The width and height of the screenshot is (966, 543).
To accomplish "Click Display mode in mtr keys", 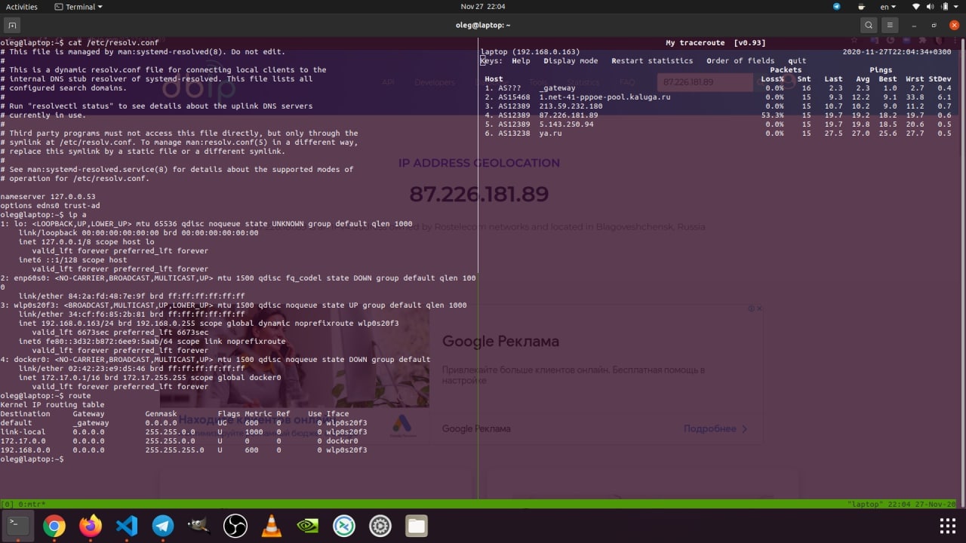I will (571, 61).
